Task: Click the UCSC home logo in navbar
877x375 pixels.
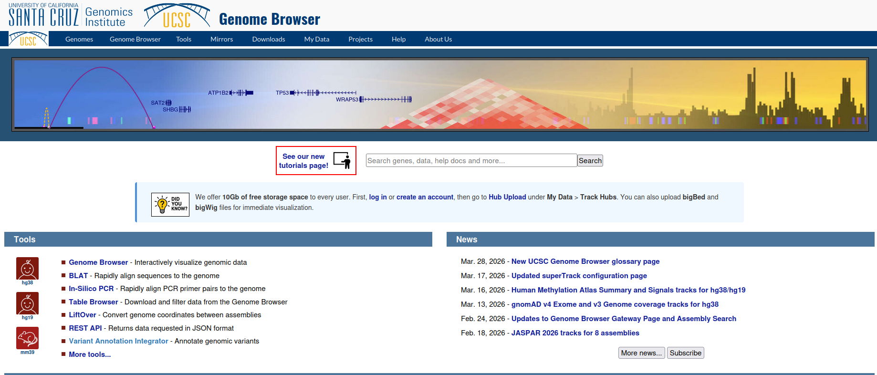Action: [28, 39]
